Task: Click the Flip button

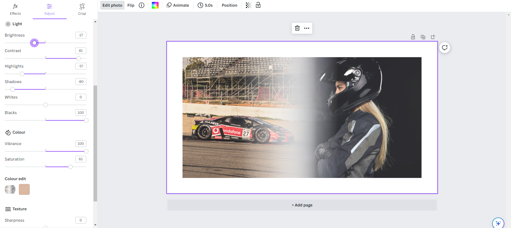Action: point(131,5)
